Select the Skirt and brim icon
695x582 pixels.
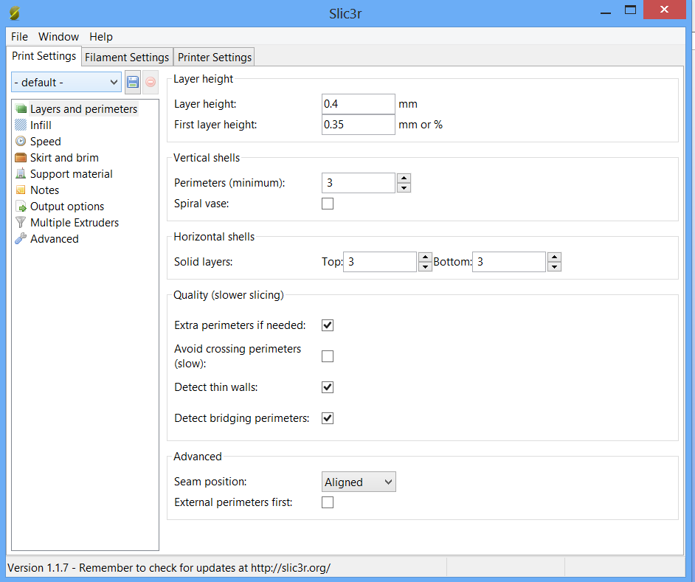(21, 158)
